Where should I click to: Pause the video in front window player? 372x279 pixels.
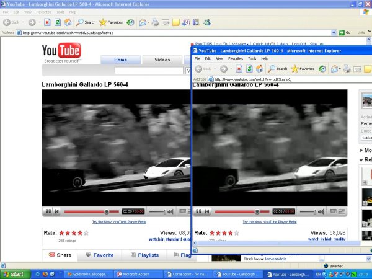(x=198, y=211)
